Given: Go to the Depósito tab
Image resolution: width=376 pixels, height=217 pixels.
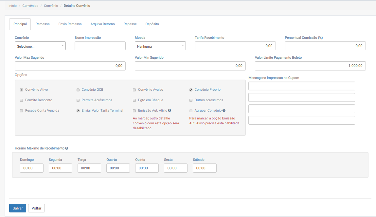Looking at the screenshot, I should [152, 24].
